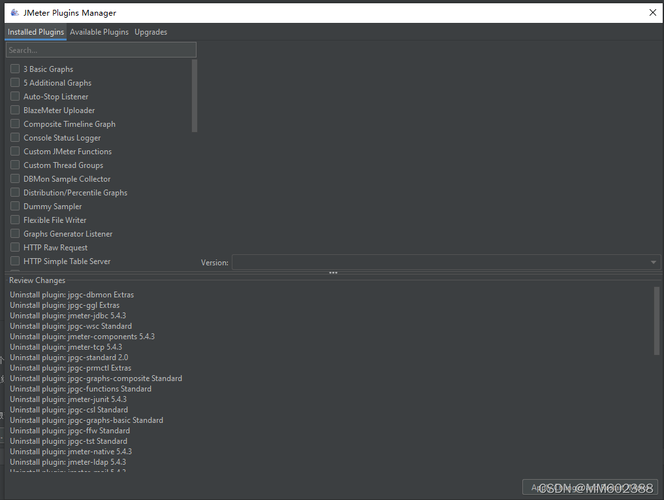Toggle the Auto-Stop Listener checkbox

(15, 96)
